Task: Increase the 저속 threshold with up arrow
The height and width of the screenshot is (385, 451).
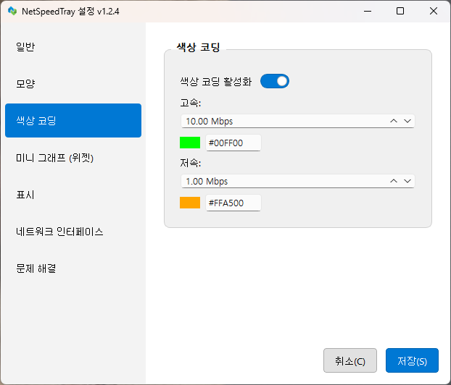Action: click(x=394, y=181)
